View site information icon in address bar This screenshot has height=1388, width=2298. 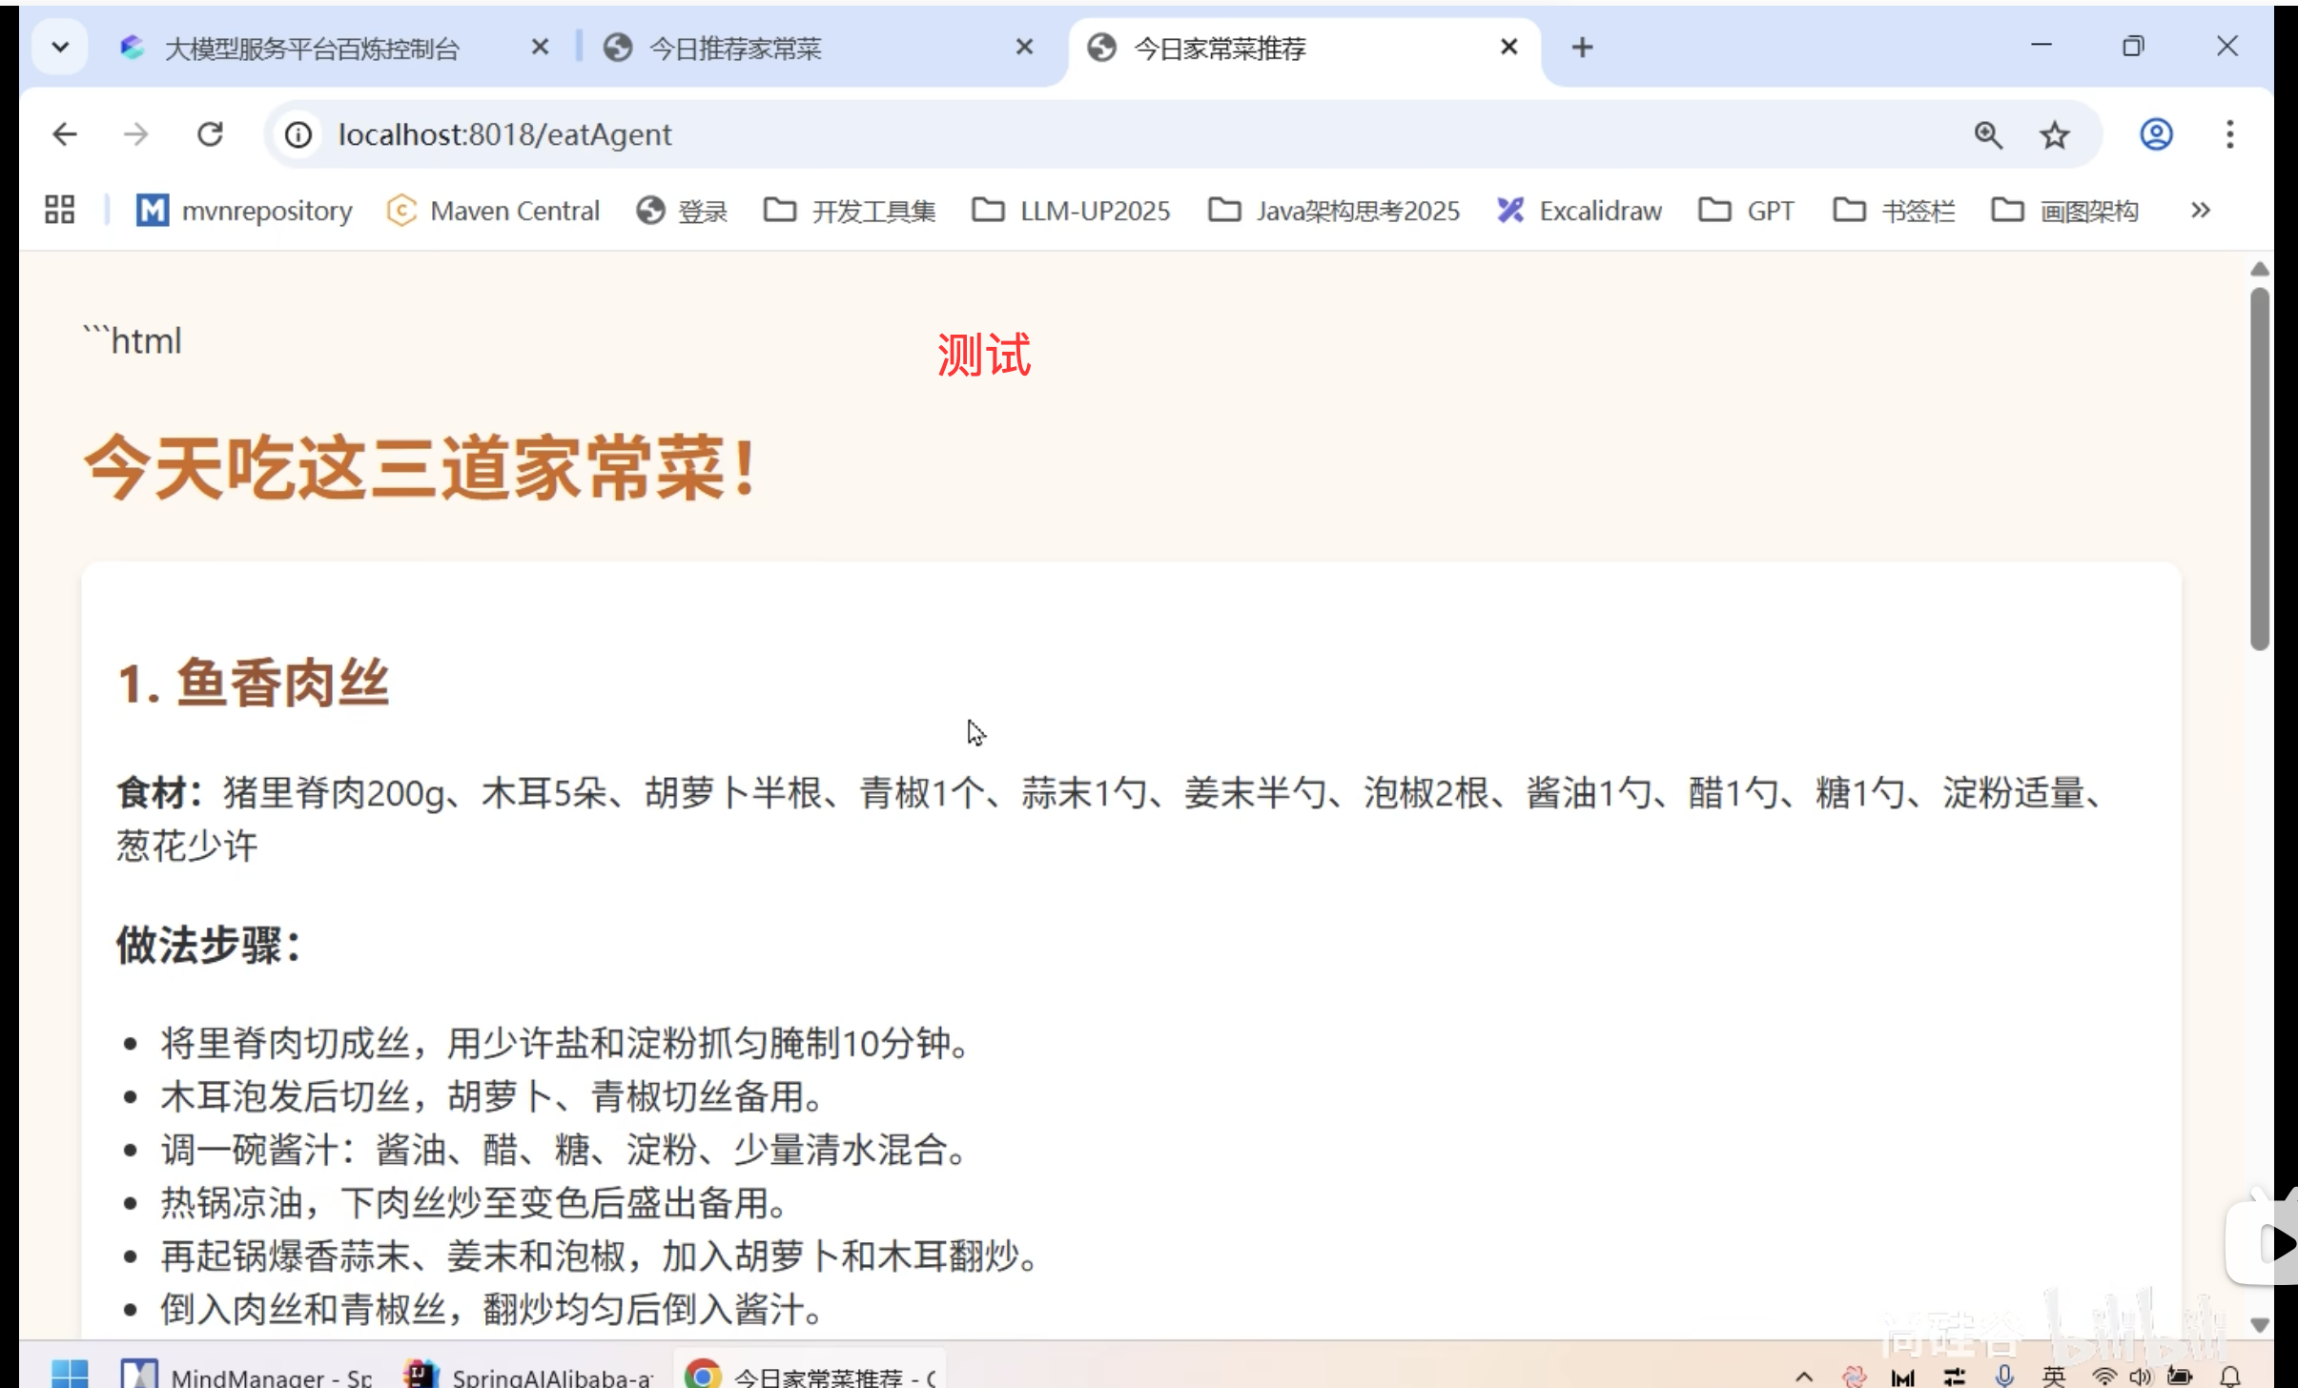tap(297, 134)
